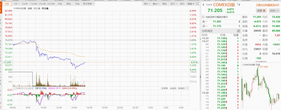Screen dimensions: 281x110
Task: Click the DIF:0.104 indicator value
Action: [41, 88]
